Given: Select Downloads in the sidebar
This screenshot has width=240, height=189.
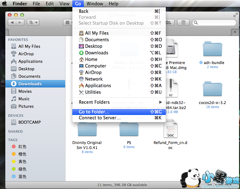Looking at the screenshot, I should [35, 84].
